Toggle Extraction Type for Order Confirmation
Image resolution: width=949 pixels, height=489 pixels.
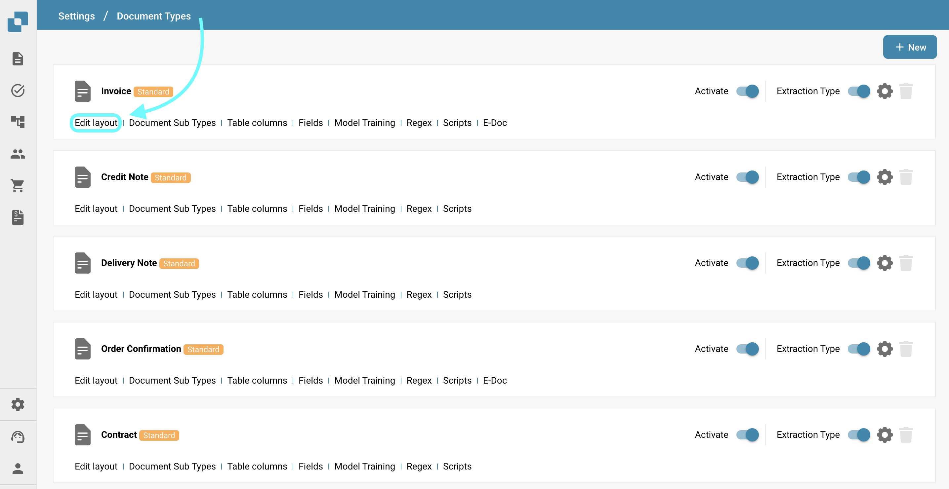coord(858,349)
